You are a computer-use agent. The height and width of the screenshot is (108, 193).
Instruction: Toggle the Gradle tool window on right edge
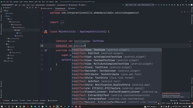[x=192, y=10]
